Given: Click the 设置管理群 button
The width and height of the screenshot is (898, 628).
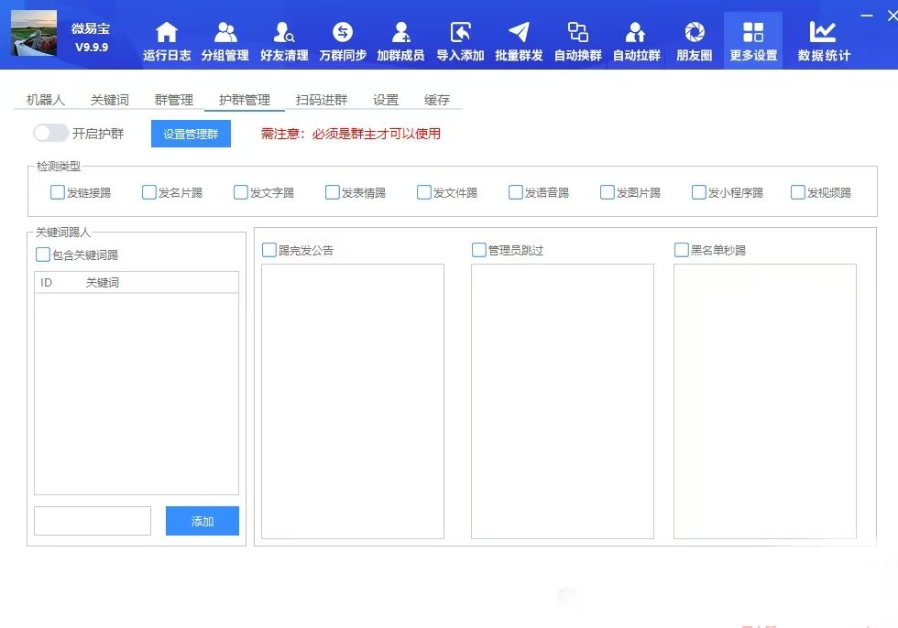Looking at the screenshot, I should click(x=191, y=134).
